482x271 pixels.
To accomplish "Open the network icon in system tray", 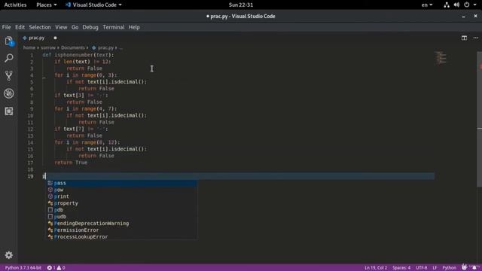I will click(447, 5).
